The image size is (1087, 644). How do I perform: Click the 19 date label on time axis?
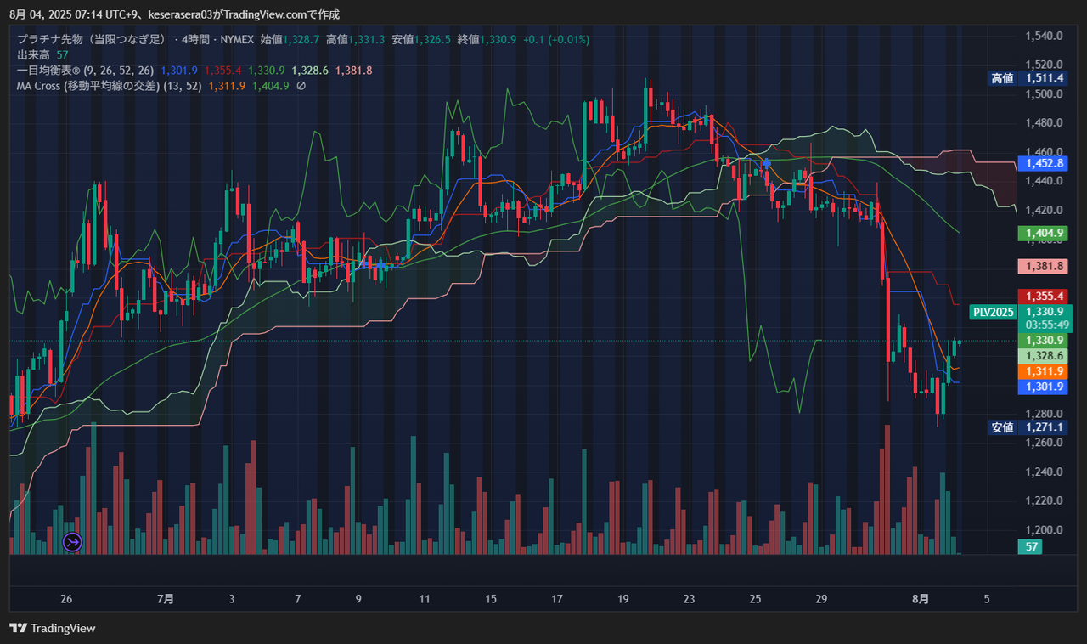click(x=623, y=599)
